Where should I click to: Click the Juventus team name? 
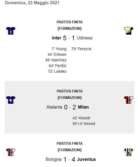click(x=86, y=159)
